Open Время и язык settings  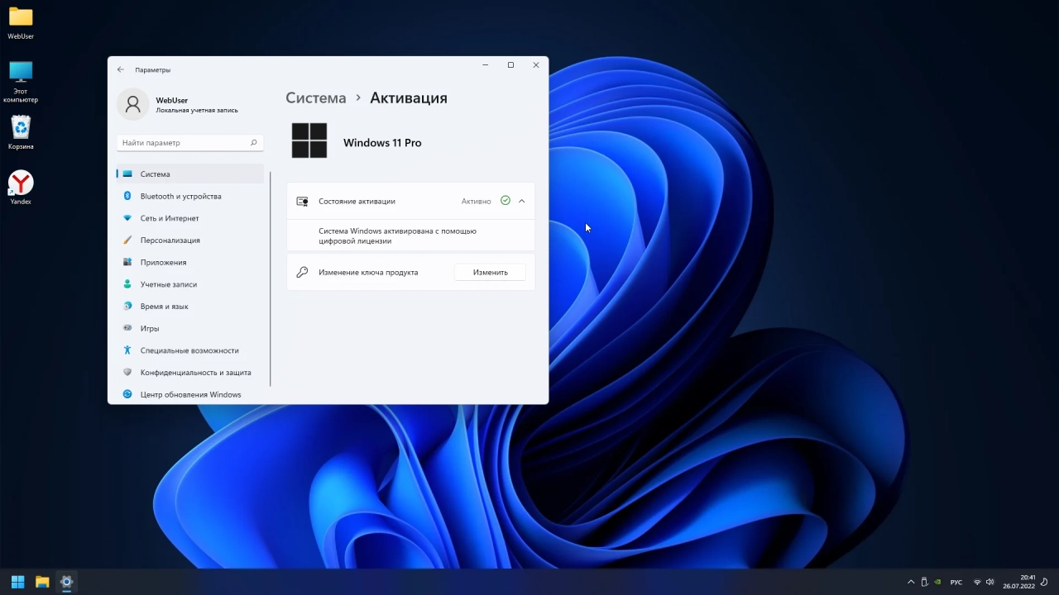point(190,306)
